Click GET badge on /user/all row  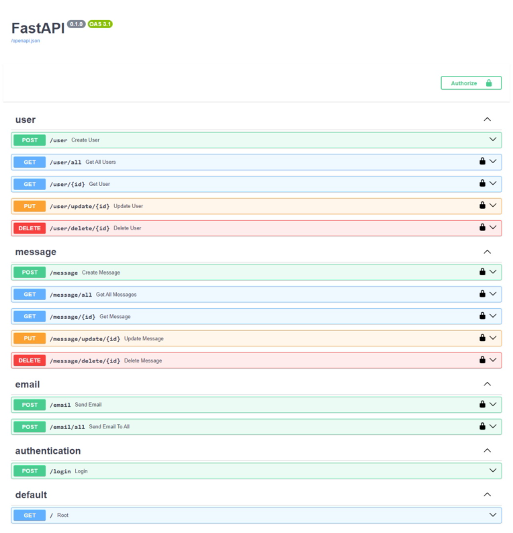(30, 162)
